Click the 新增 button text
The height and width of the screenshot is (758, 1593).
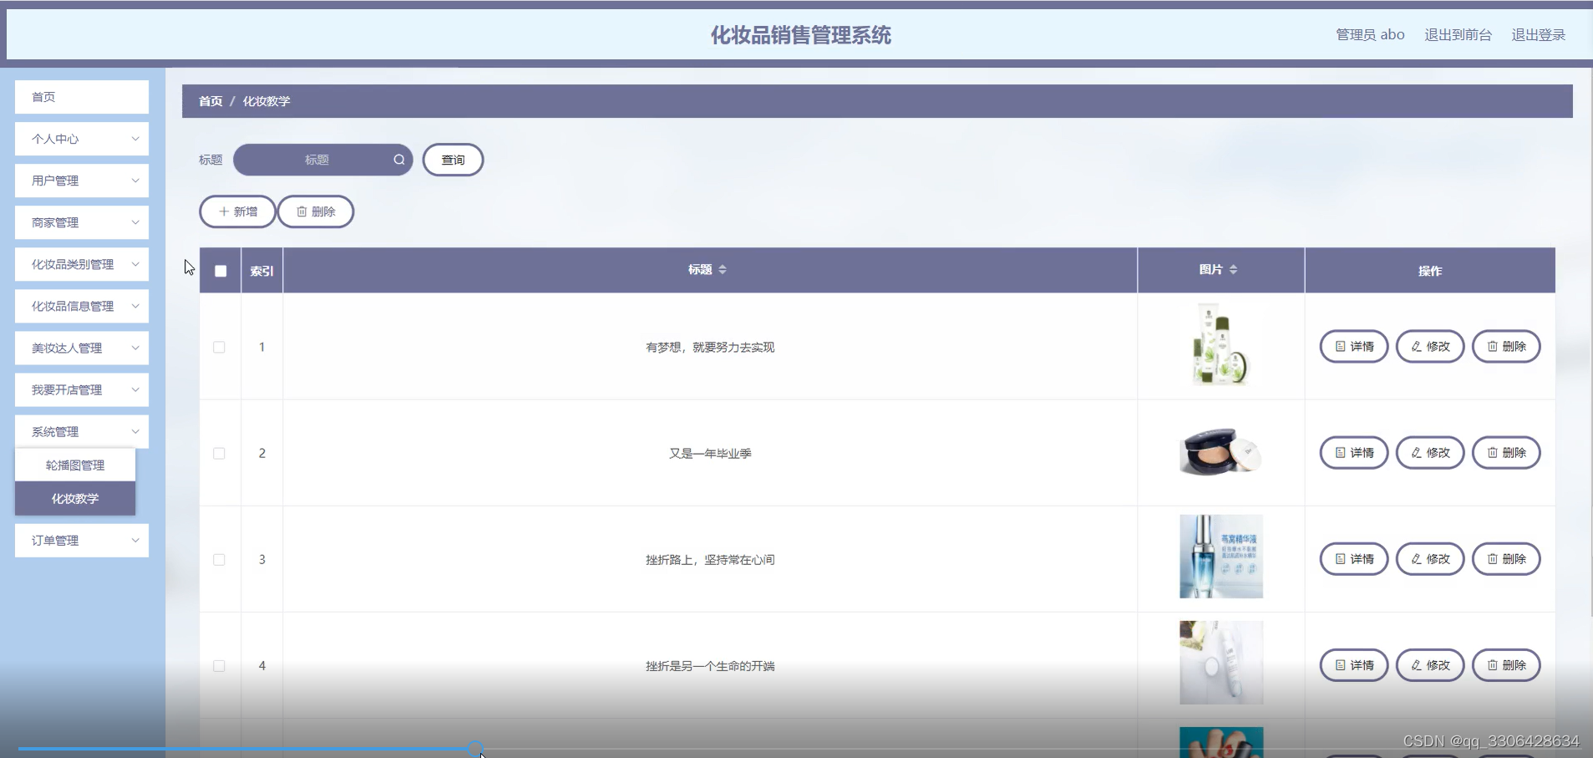(246, 211)
